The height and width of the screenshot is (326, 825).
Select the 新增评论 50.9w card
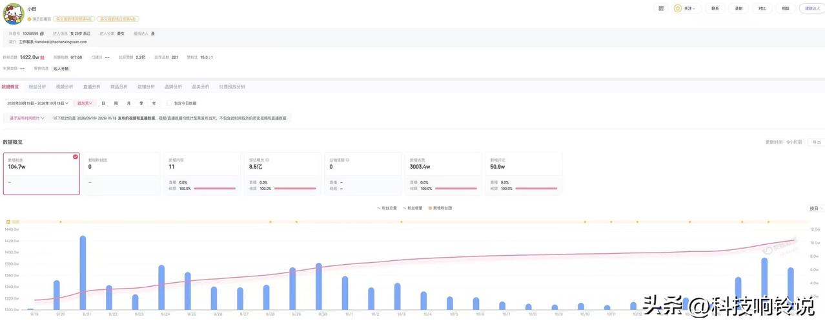524,174
